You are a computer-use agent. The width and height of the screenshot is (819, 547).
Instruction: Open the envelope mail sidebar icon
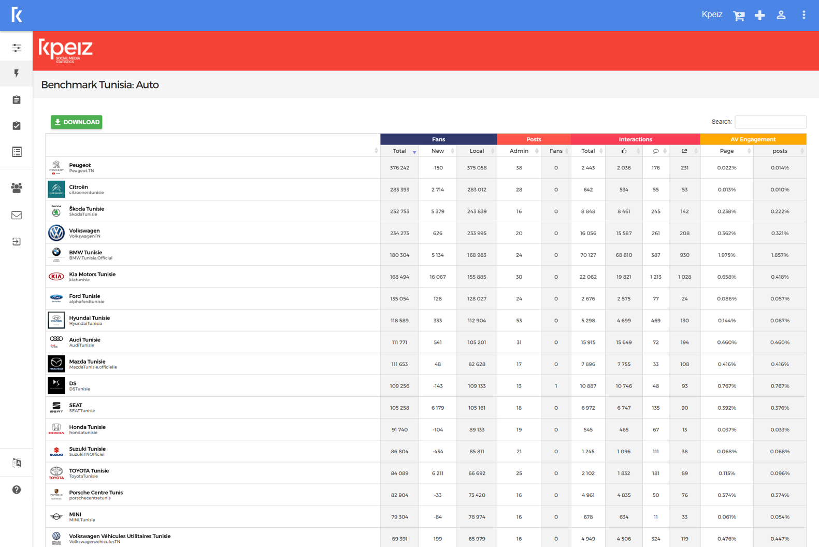point(17,215)
